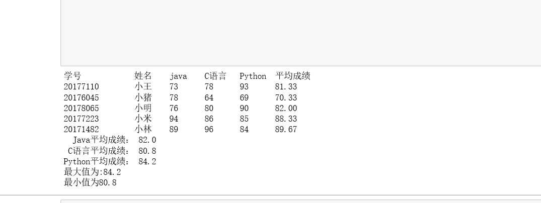The height and width of the screenshot is (203, 541).
Task: Click the code cell below the output
Action: point(300,201)
